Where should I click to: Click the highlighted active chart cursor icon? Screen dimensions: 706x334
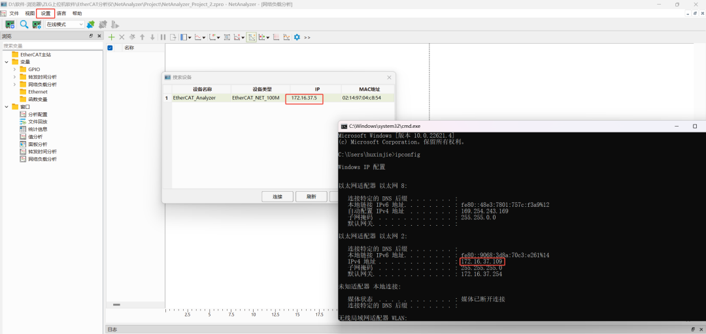point(251,37)
